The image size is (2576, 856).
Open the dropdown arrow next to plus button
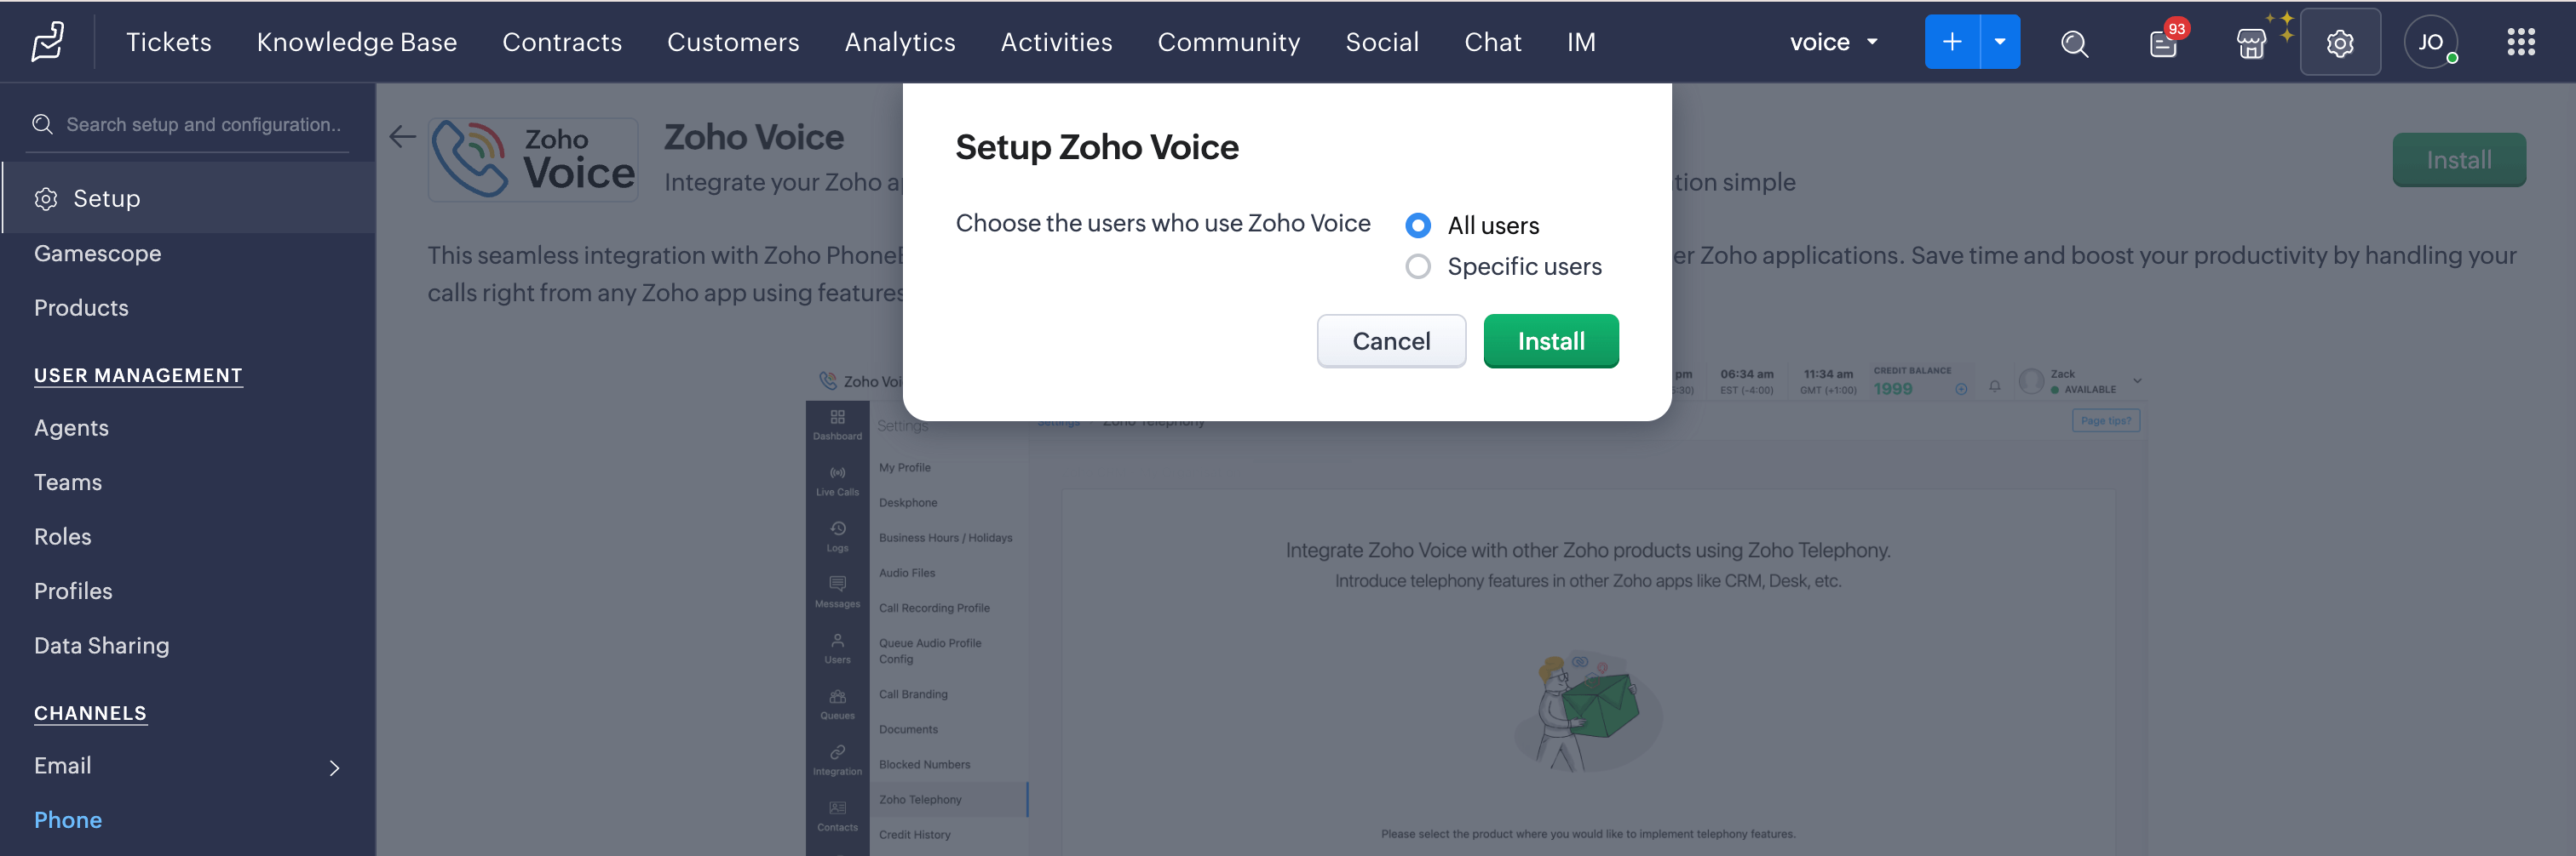click(x=2000, y=42)
